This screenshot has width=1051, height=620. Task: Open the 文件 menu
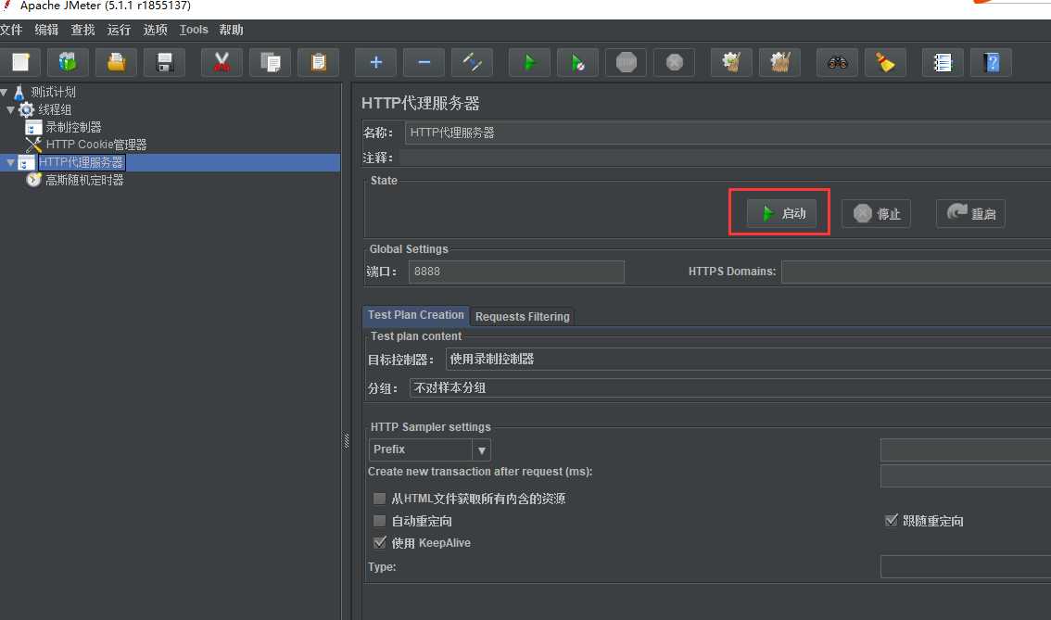11,30
